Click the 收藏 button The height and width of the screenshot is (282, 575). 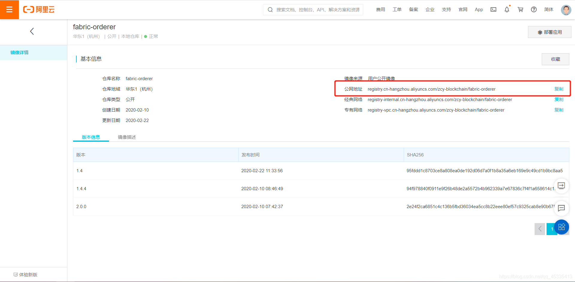click(x=555, y=59)
